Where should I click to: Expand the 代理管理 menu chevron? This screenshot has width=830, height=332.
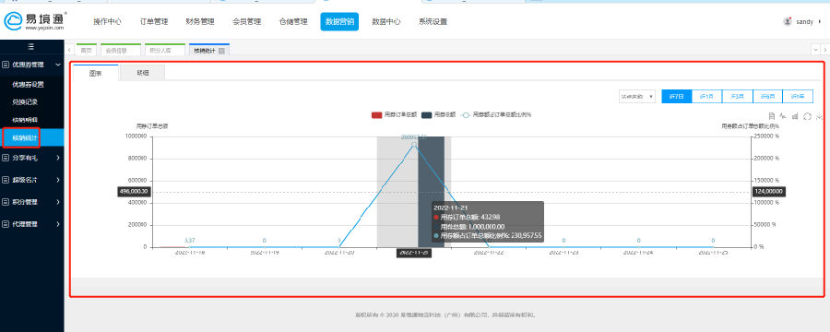(x=57, y=224)
